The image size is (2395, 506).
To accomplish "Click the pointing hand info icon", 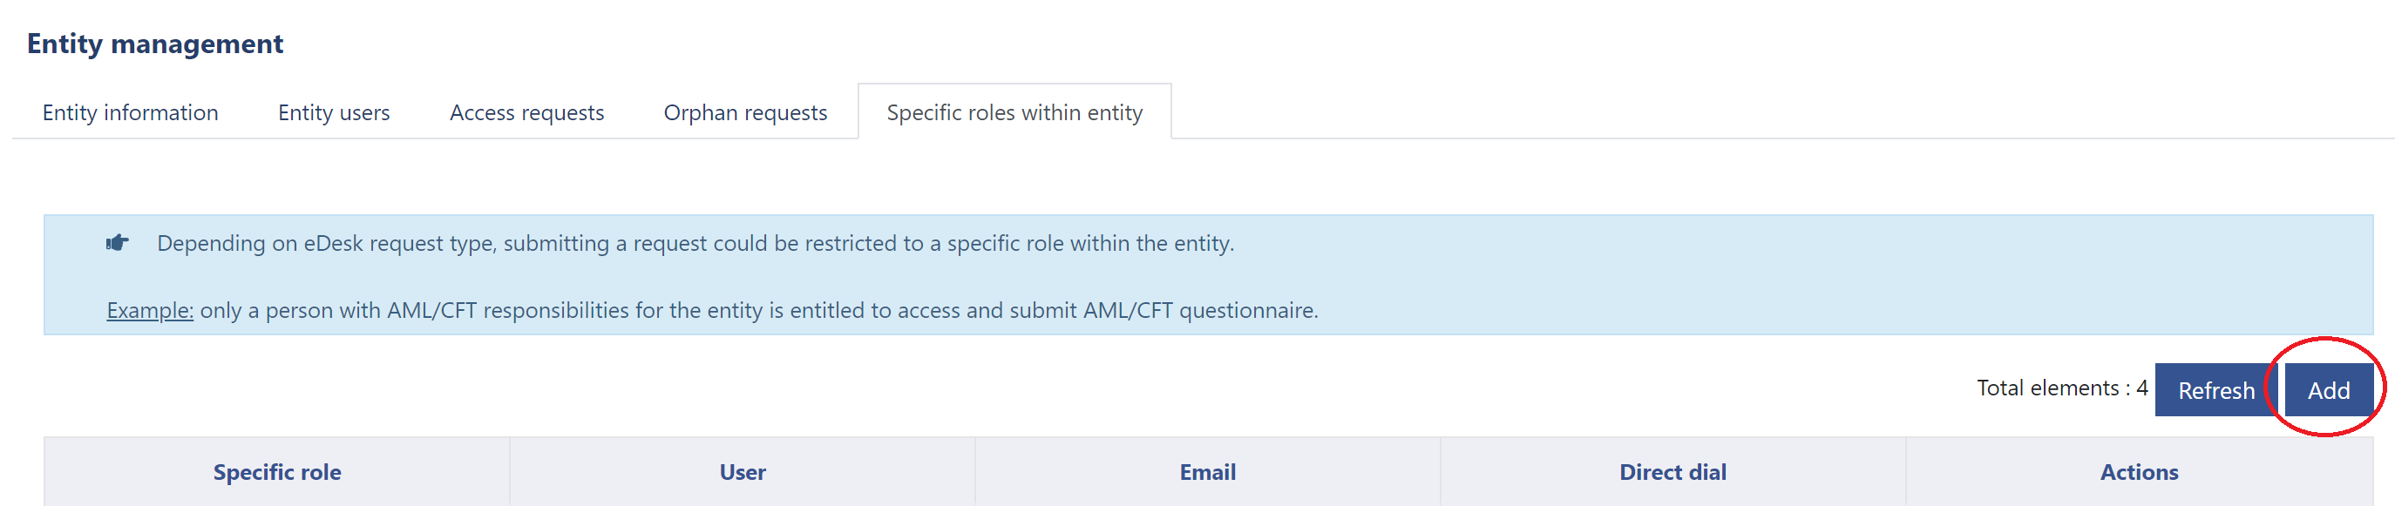I will (x=117, y=243).
